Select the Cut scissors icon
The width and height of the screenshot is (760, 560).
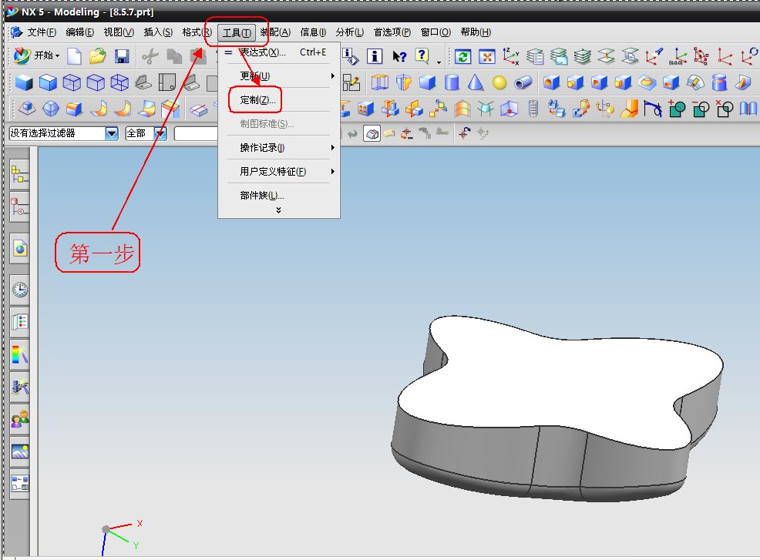coord(150,56)
